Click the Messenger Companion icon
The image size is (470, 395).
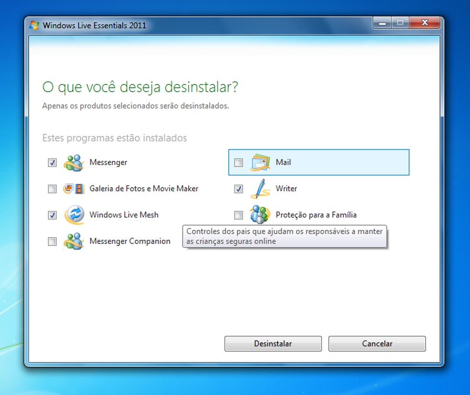point(74,241)
